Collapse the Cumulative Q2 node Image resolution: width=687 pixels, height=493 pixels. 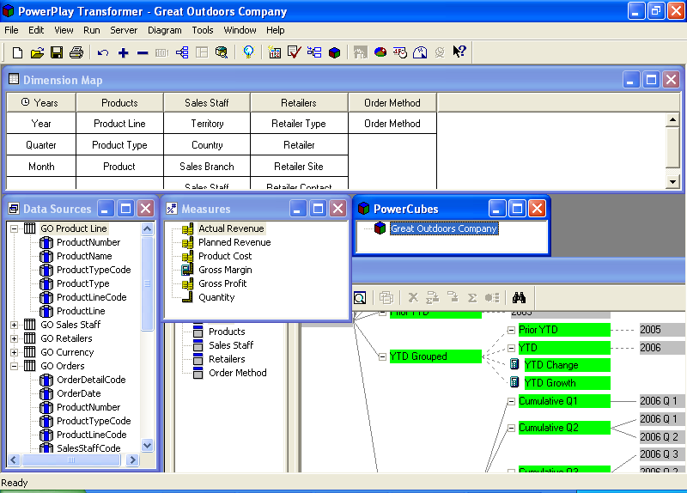(511, 428)
